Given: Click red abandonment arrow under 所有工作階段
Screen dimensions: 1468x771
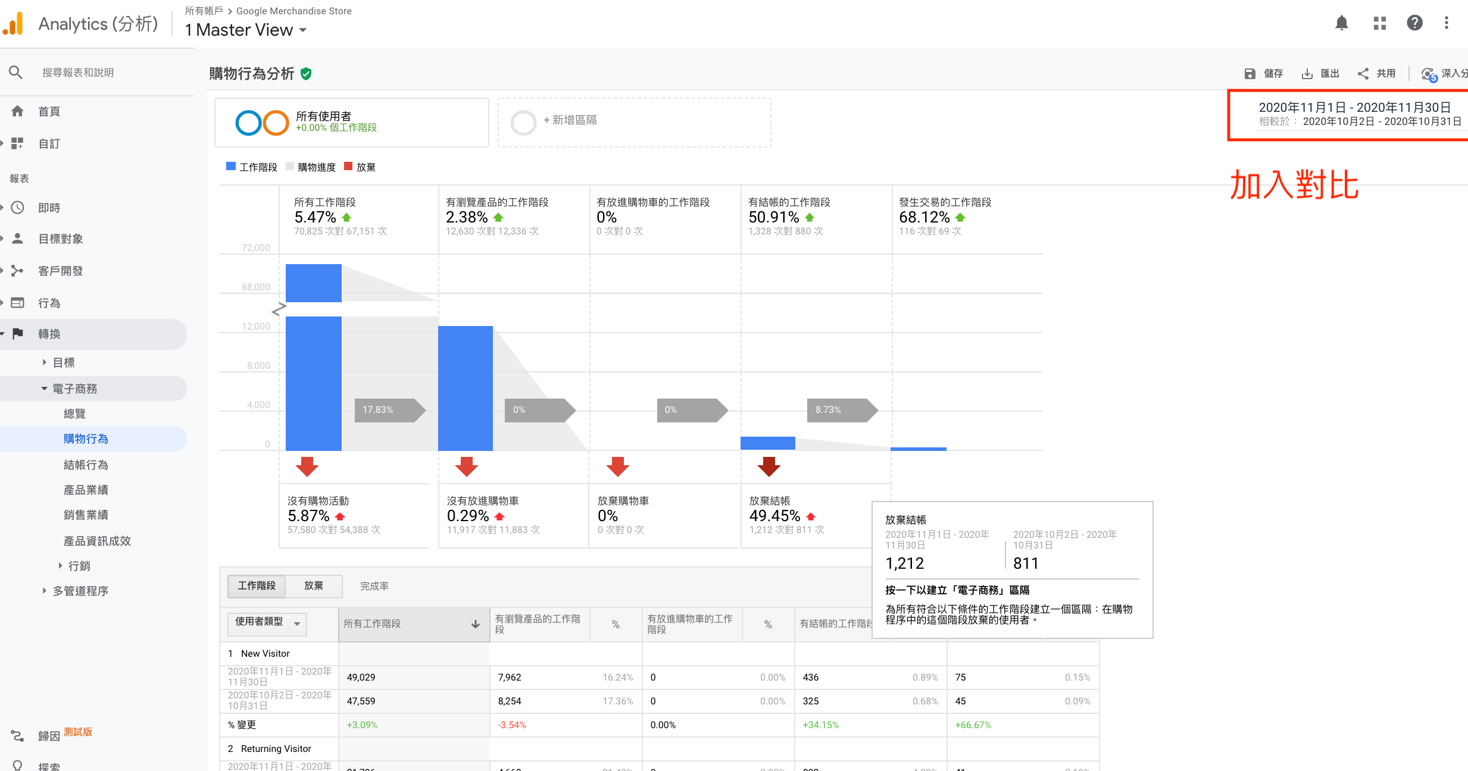Looking at the screenshot, I should coord(307,467).
